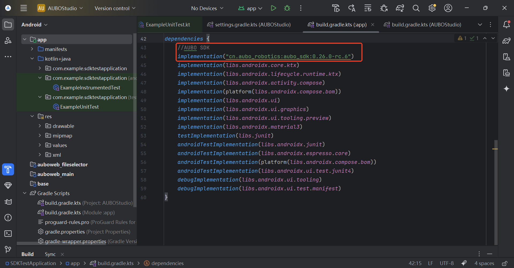Screen dimensions: 514x268
Task: Start debugging with the bug icon
Action: (x=287, y=8)
